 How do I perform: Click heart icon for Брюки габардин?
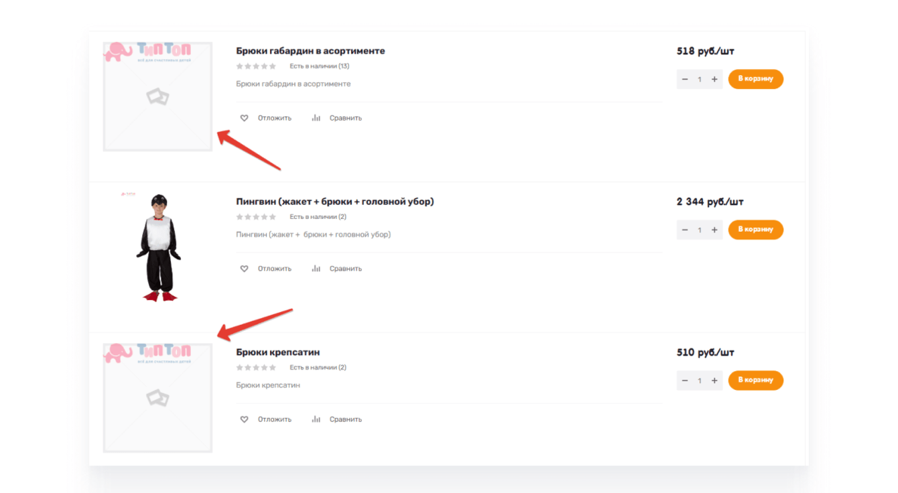pos(244,118)
